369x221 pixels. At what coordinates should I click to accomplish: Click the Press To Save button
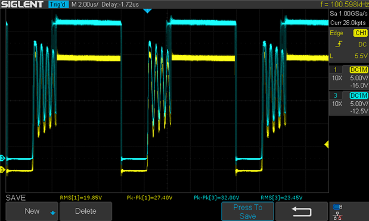pyautogui.click(x=247, y=211)
